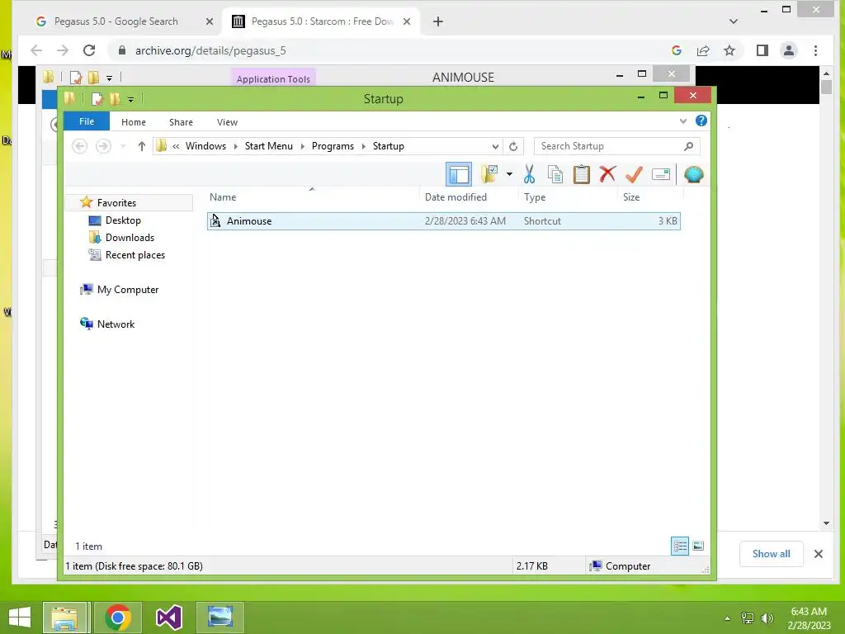Viewport: 845px width, 634px height.
Task: Expand the ribbon with the chevron
Action: pos(682,121)
